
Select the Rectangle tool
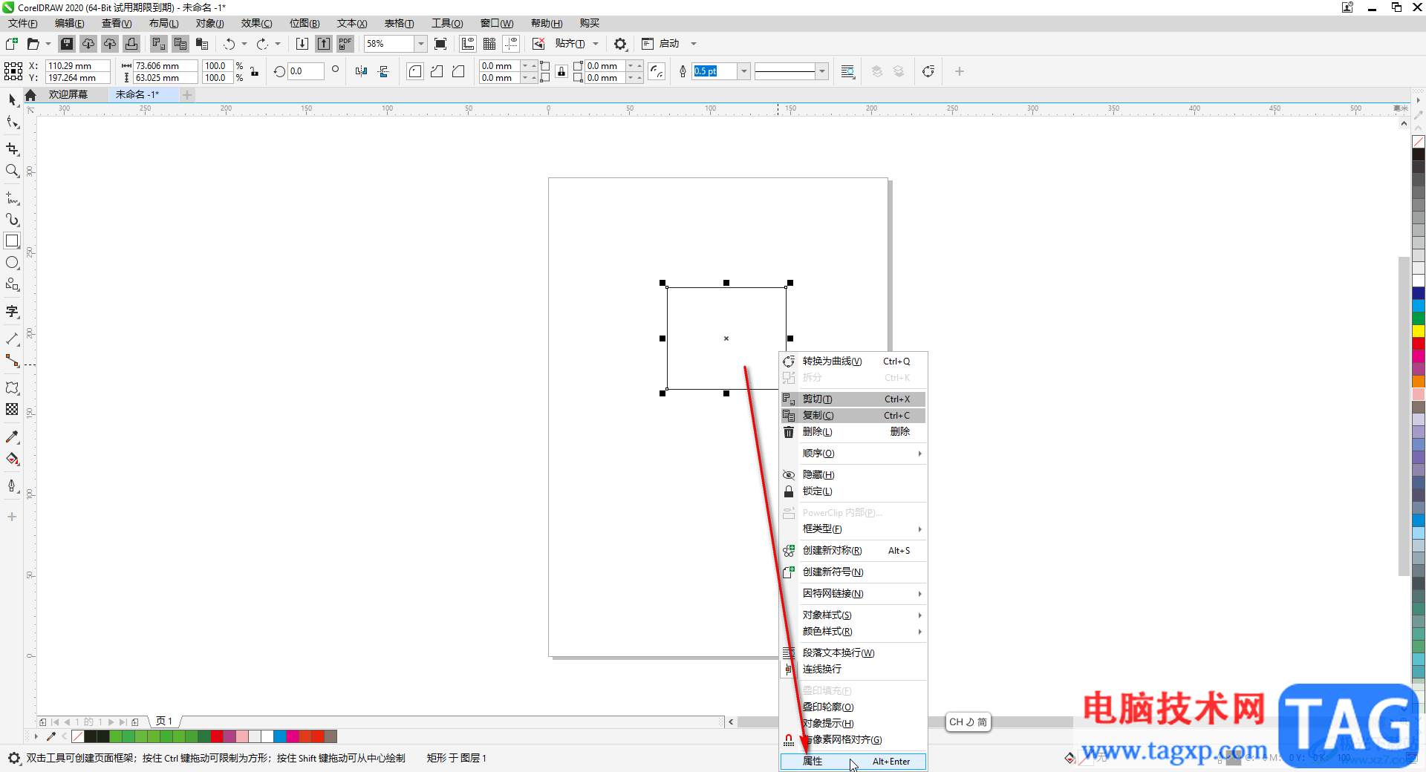coord(12,241)
